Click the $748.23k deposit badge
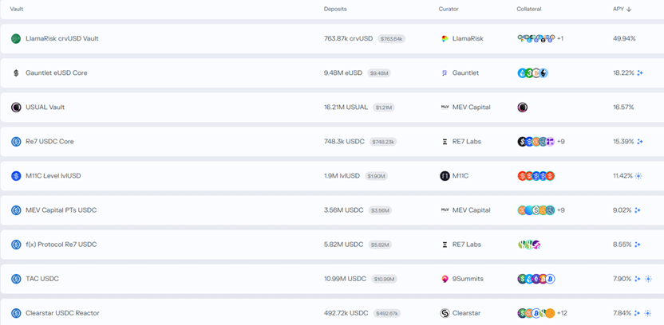The height and width of the screenshot is (325, 664). tap(383, 142)
